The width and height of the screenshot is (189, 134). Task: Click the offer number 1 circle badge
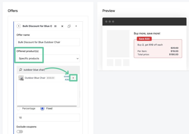19,26
